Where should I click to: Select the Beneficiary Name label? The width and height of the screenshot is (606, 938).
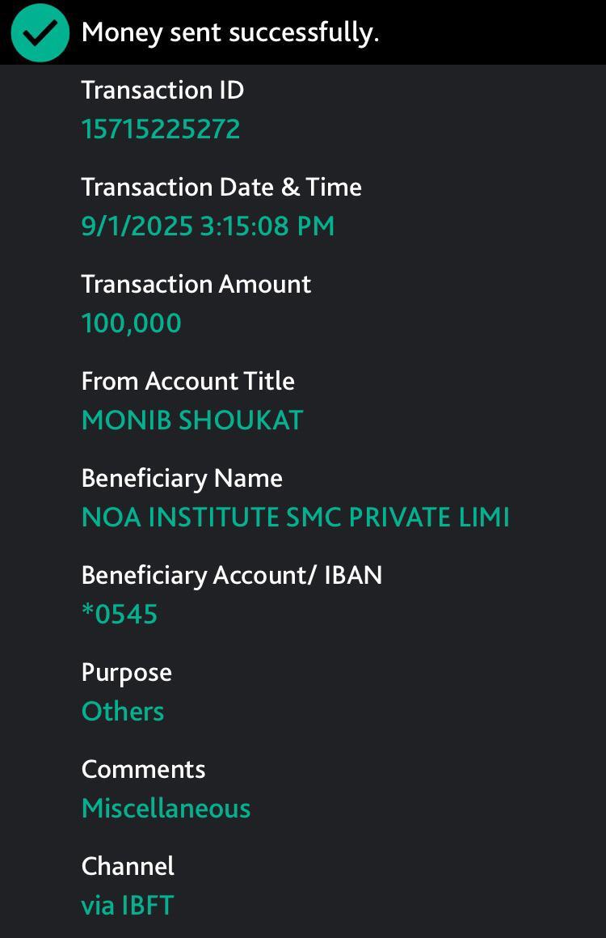pyautogui.click(x=182, y=478)
